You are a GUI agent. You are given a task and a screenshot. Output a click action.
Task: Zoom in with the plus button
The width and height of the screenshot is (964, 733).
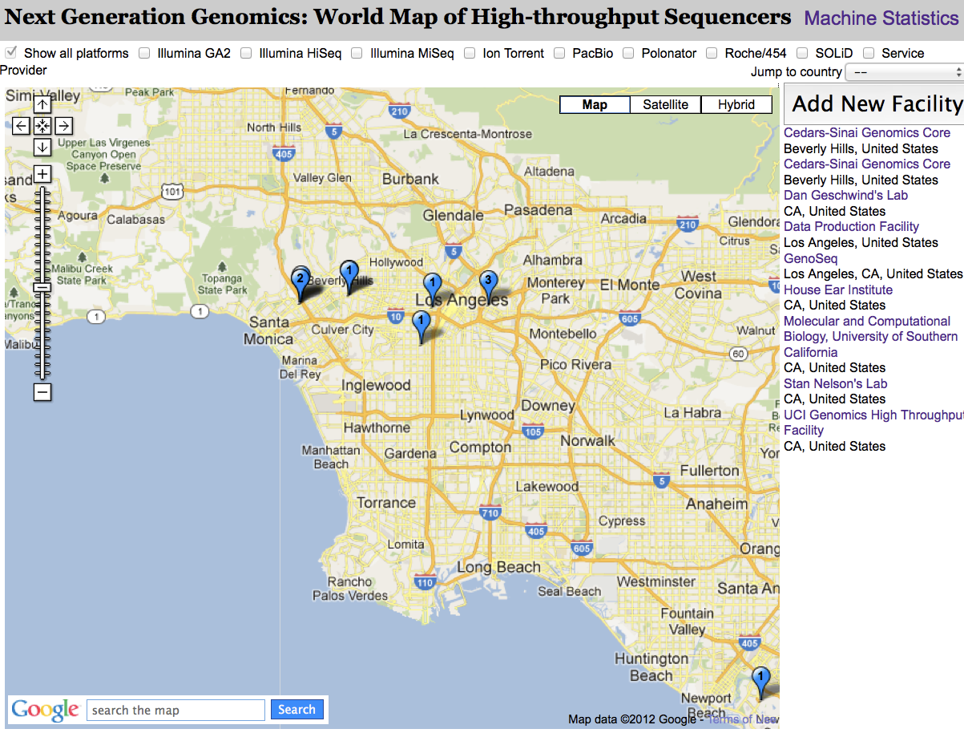42,174
